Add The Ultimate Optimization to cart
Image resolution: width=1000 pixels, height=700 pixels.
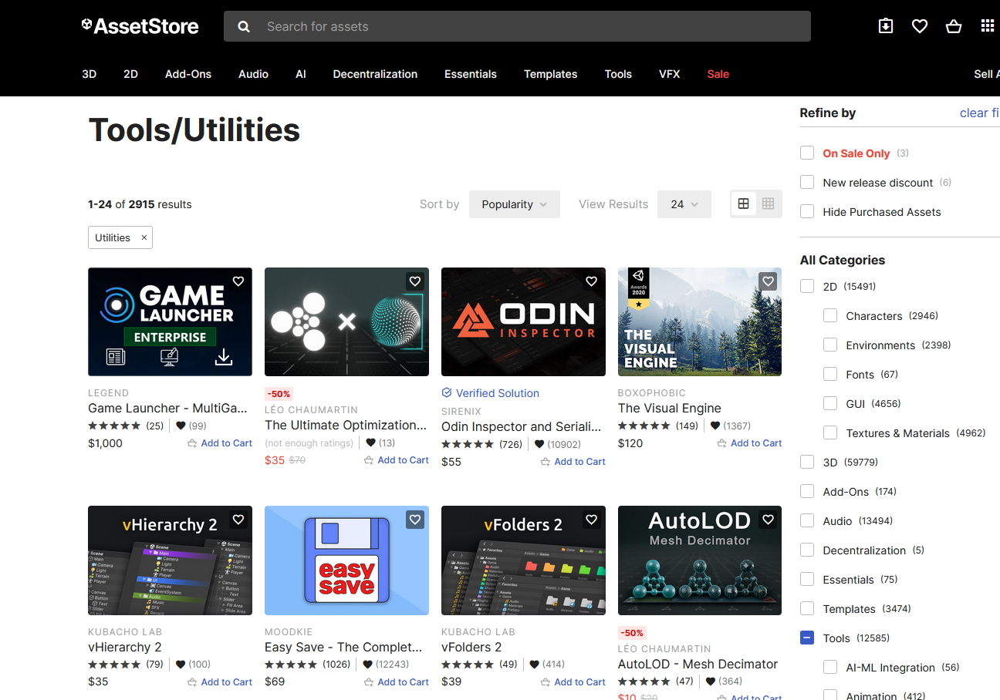click(397, 460)
